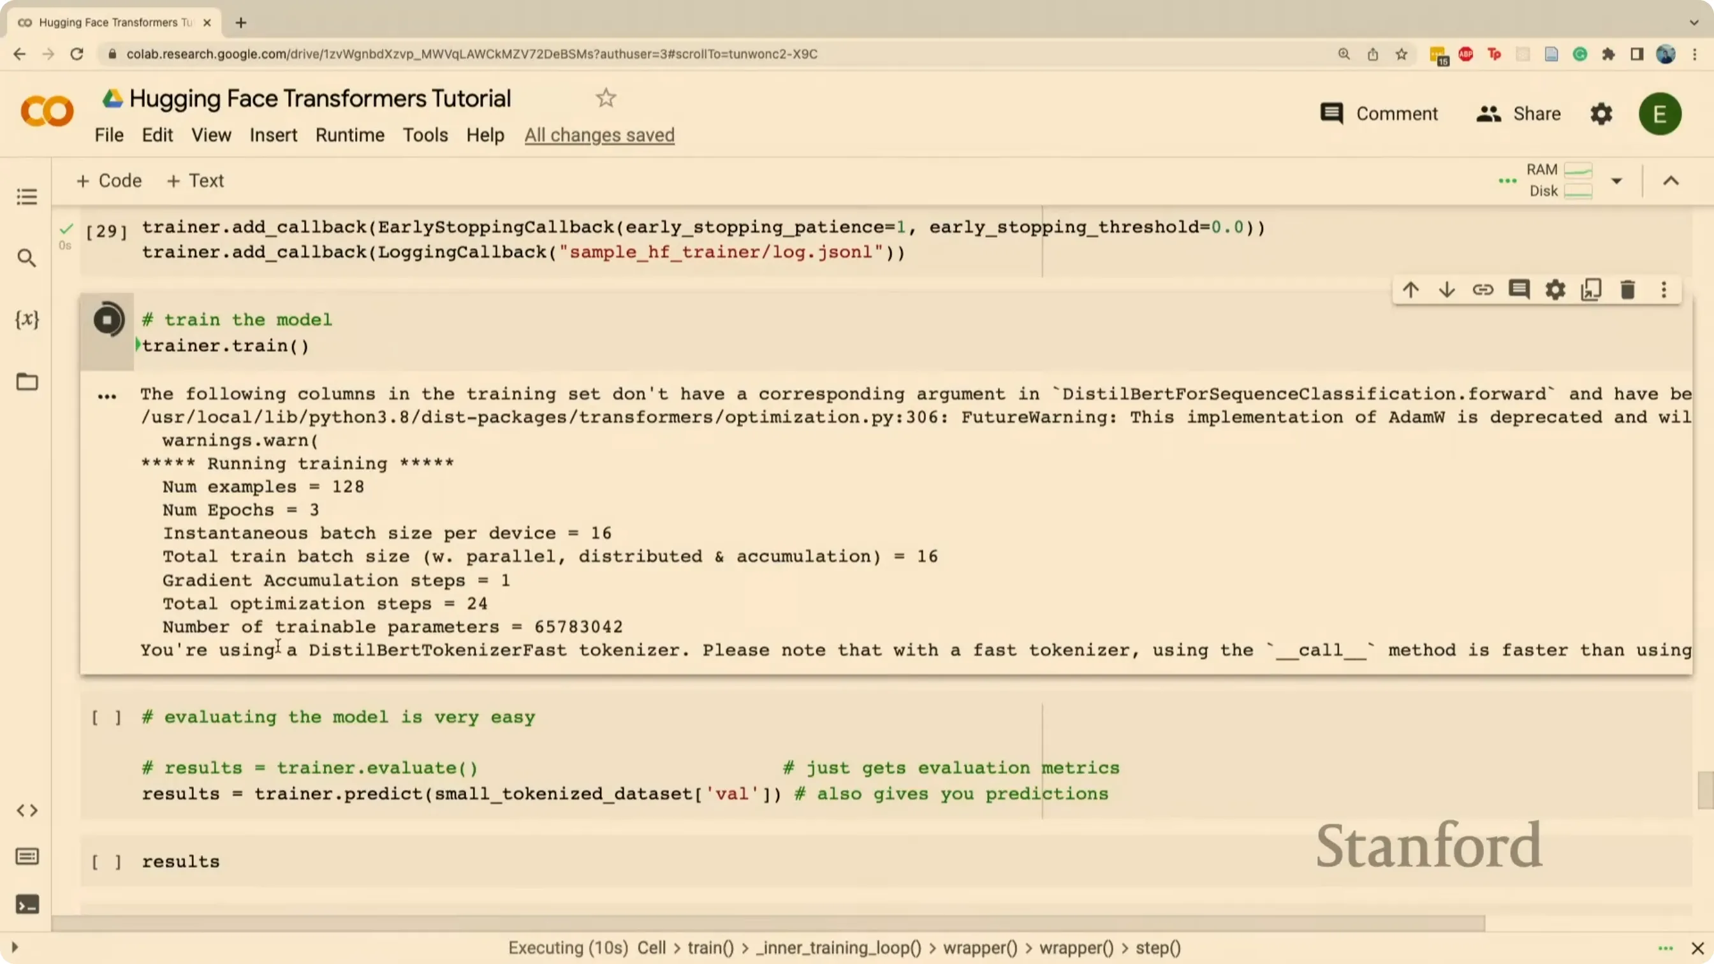Run the evaluating the model cell
1714x964 pixels.
pos(107,717)
